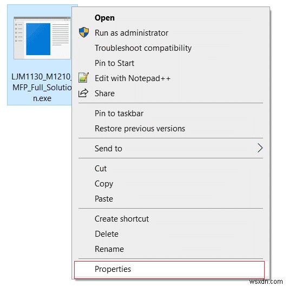Select Run as administrator text
Viewport: 289px width, 287px height.
pos(132,33)
